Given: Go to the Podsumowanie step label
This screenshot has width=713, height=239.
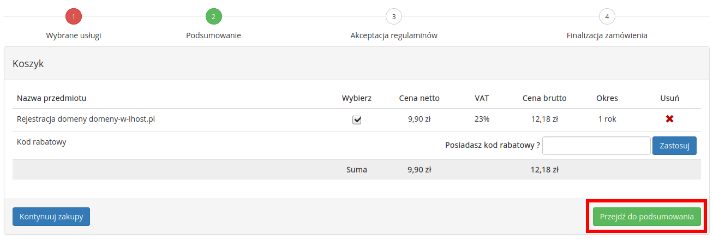Looking at the screenshot, I should click(213, 35).
